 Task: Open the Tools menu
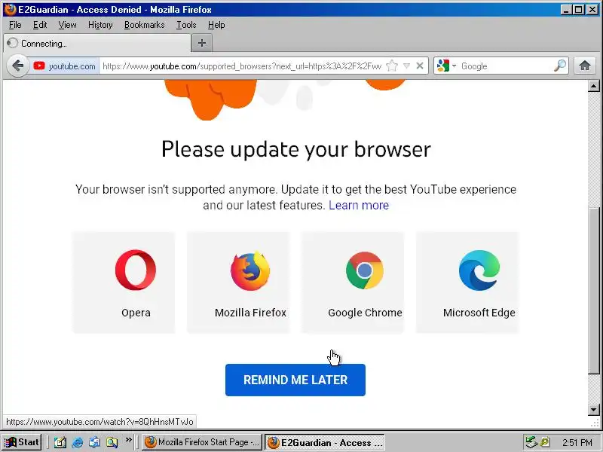pos(186,25)
